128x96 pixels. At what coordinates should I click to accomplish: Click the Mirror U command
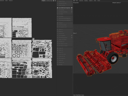click(x=65, y=29)
